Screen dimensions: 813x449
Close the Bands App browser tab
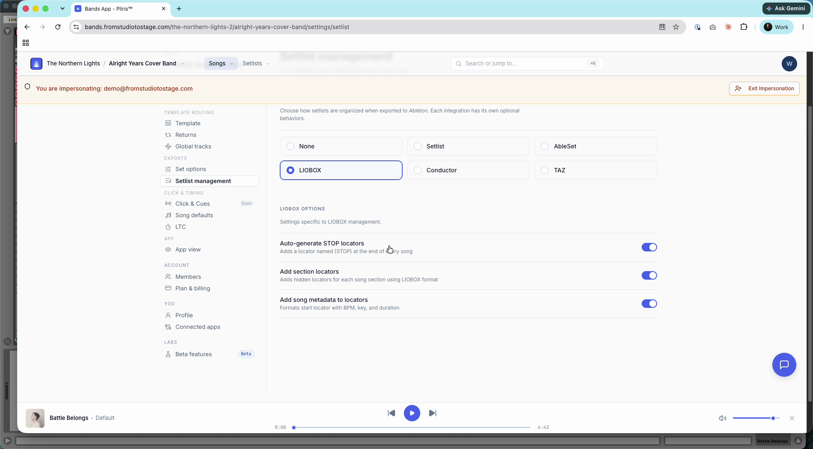tap(164, 9)
